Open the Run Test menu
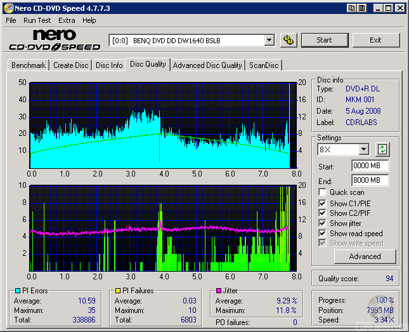This screenshot has height=332, width=409. coord(37,20)
